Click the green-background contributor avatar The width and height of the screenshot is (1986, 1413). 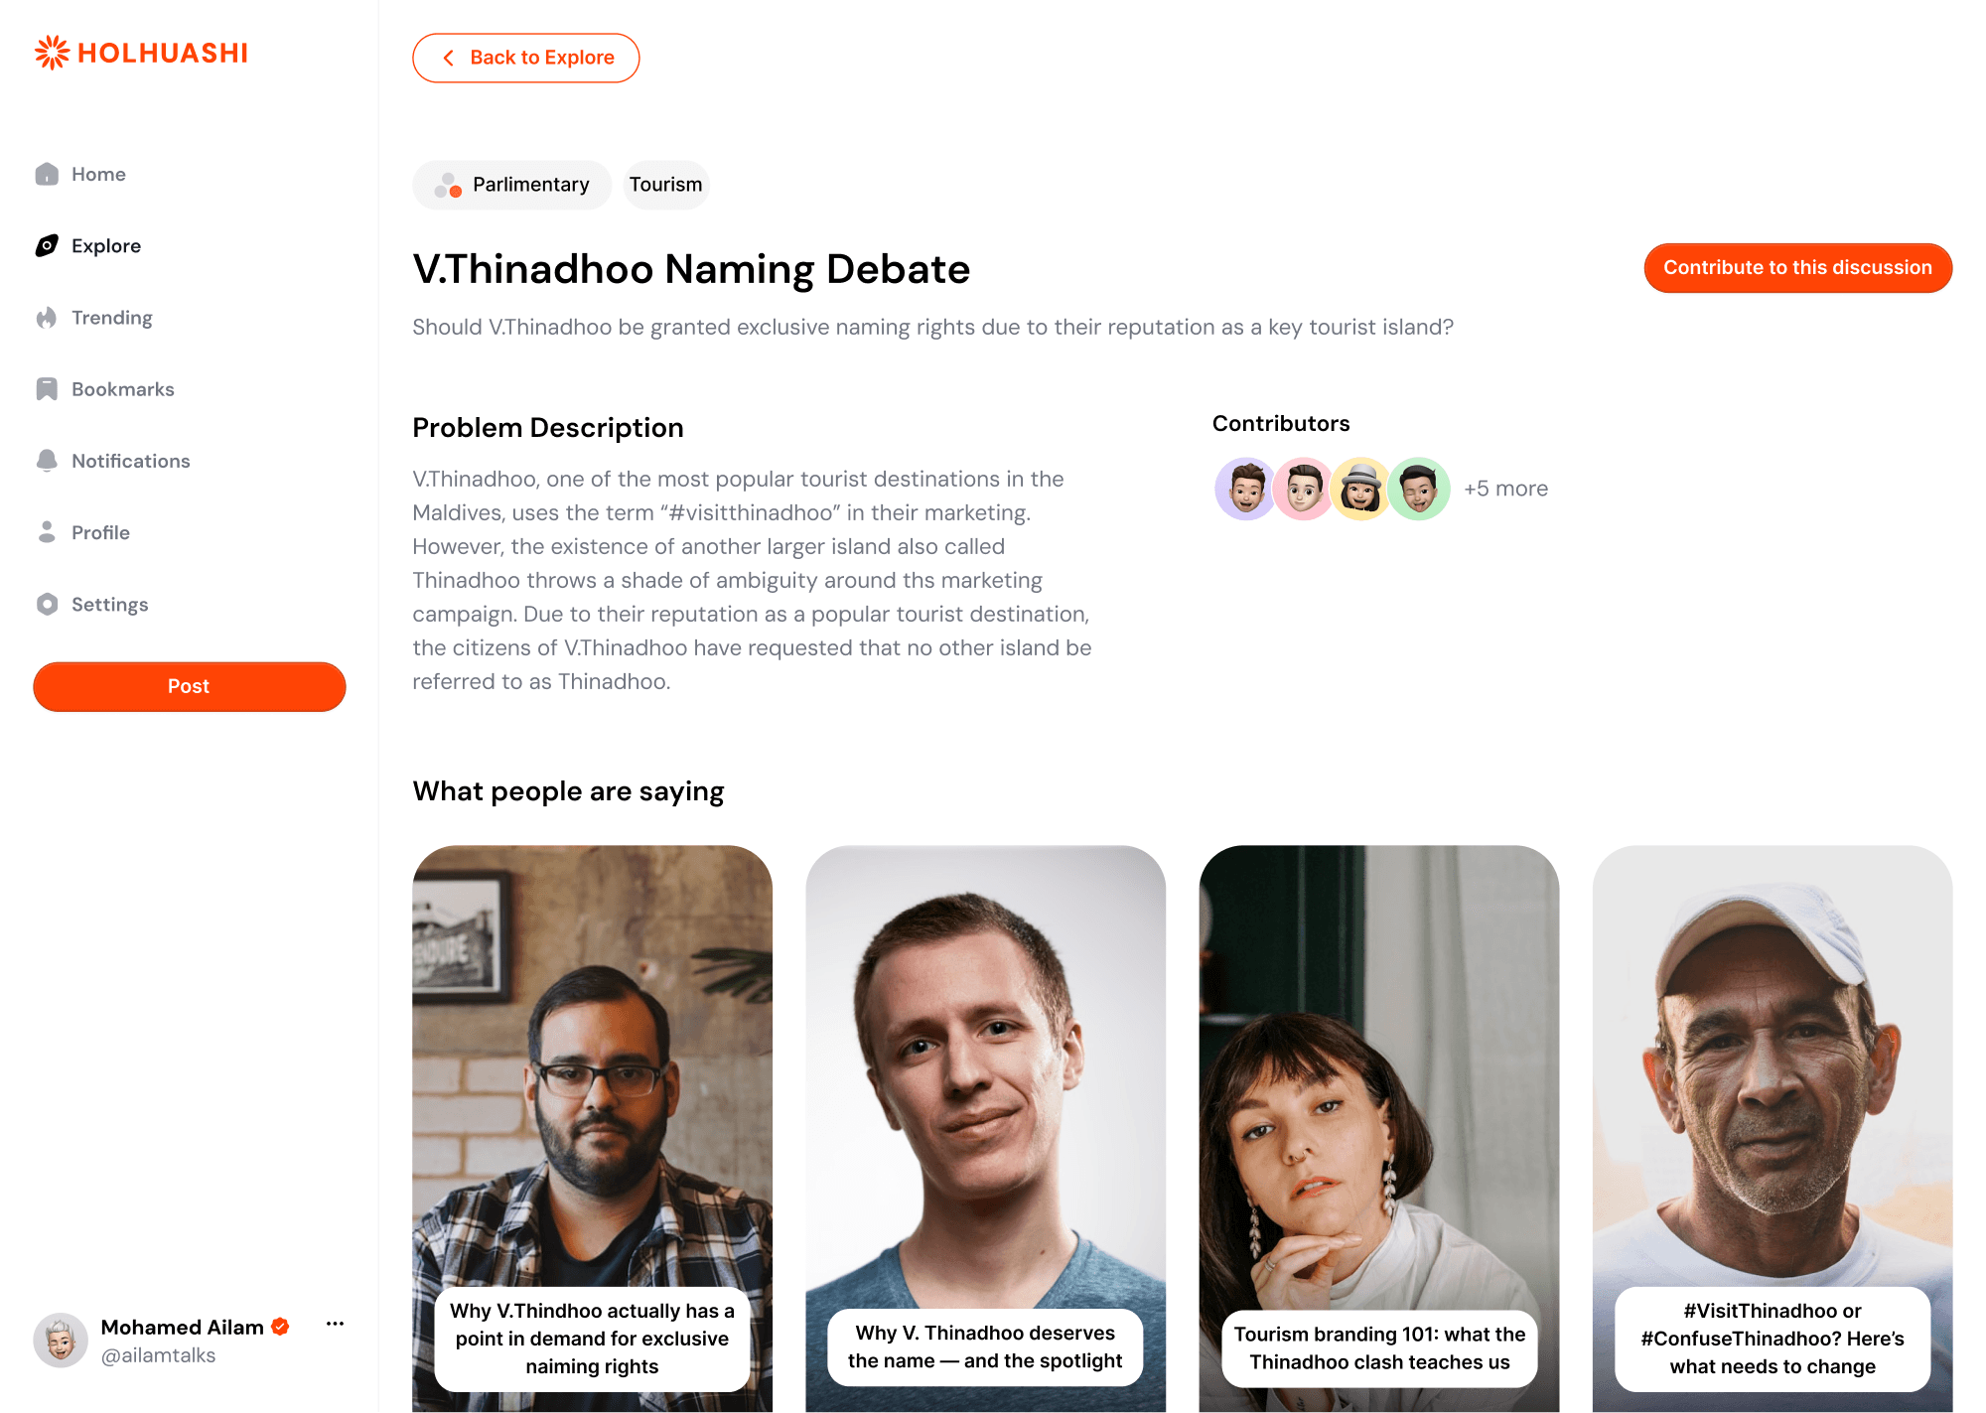pos(1418,489)
